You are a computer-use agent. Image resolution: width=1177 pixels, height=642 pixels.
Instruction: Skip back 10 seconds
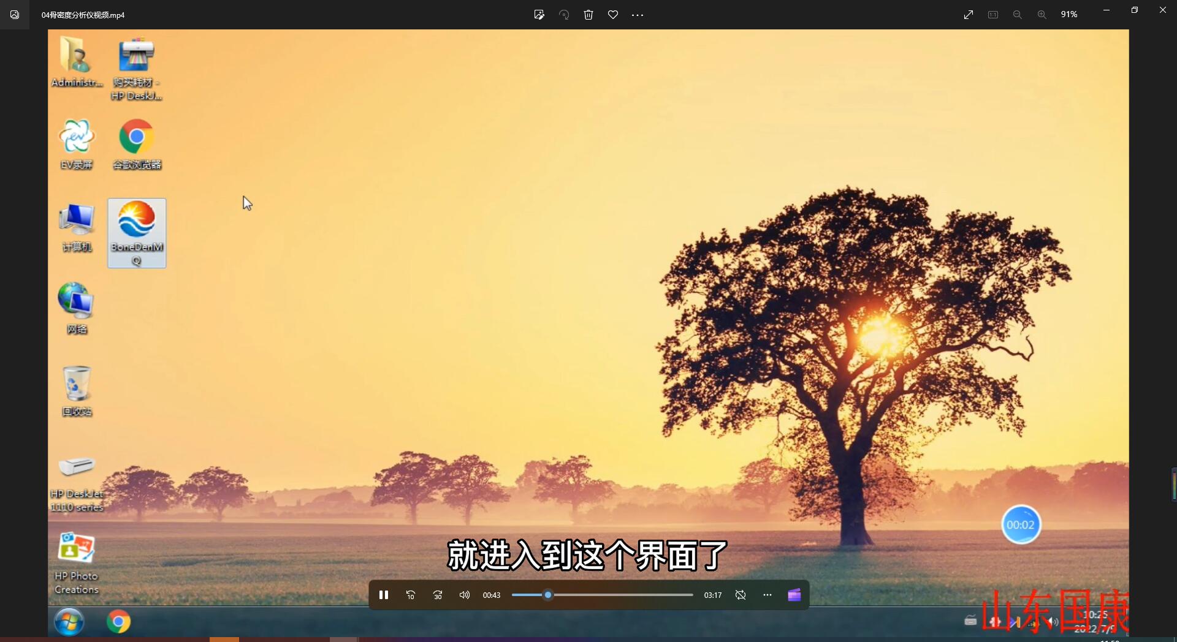point(411,595)
